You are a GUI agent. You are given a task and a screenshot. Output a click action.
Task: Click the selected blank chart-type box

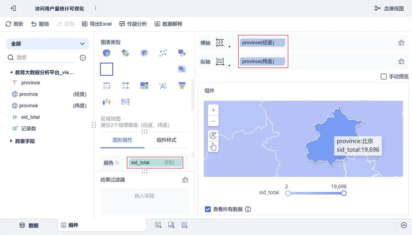coord(107,69)
